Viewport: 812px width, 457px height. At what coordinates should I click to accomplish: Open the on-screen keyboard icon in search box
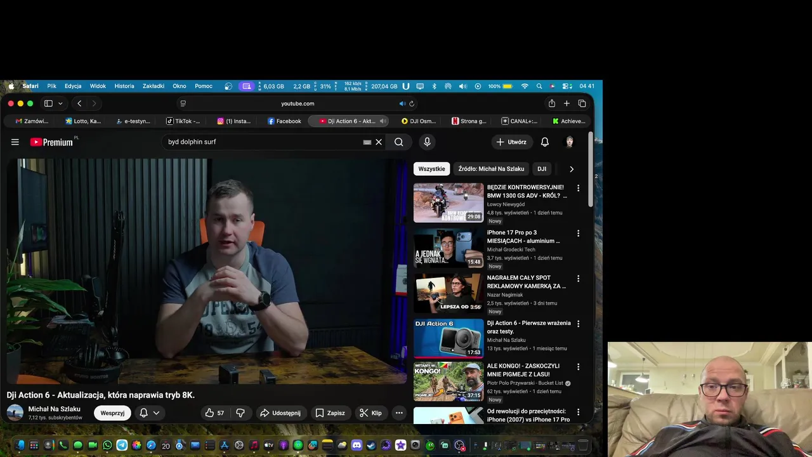point(367,142)
